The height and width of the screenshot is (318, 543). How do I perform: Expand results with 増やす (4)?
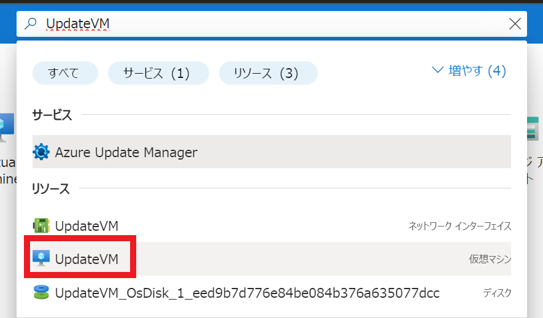(469, 71)
